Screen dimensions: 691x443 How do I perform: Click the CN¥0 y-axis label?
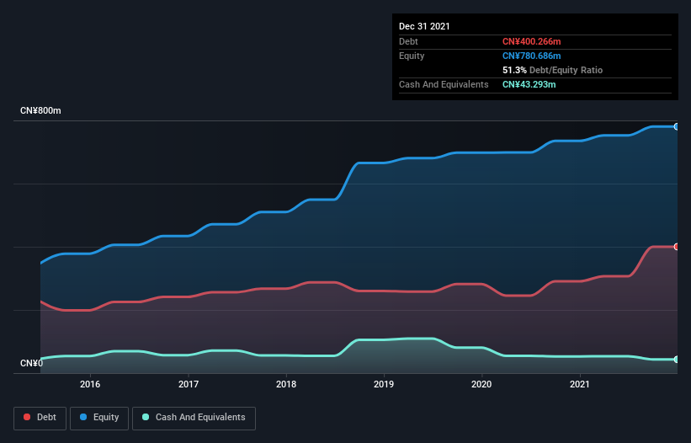[32, 363]
